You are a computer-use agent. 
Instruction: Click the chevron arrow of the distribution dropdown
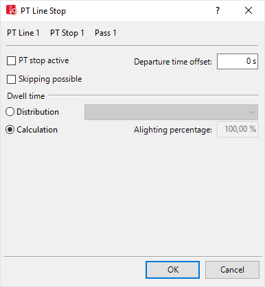[x=252, y=113]
